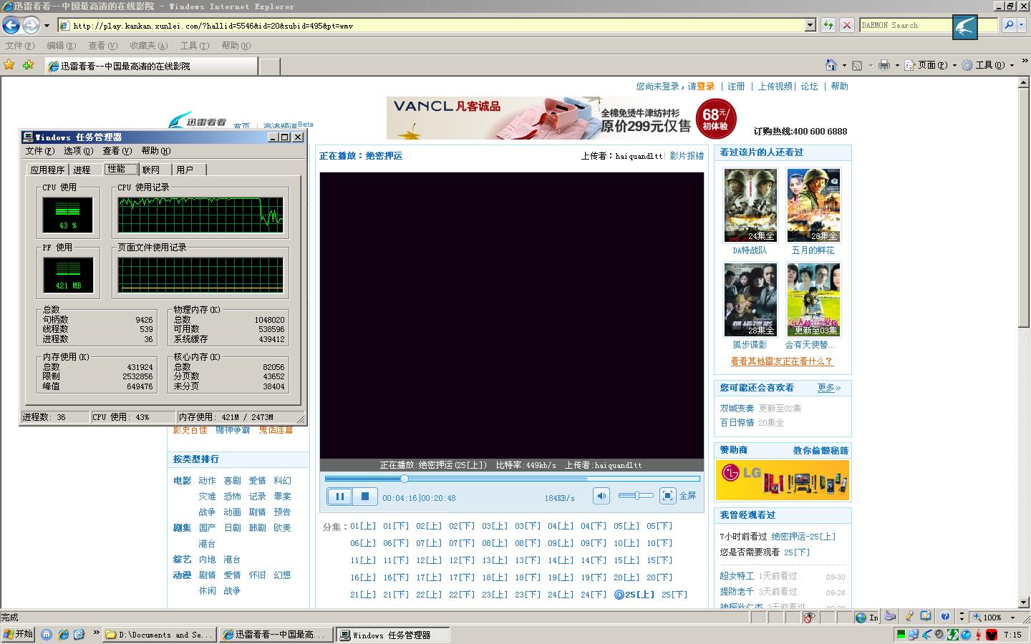1031x644 pixels.
Task: Open the 狐步谍影 poster thumbnail
Action: [x=750, y=300]
